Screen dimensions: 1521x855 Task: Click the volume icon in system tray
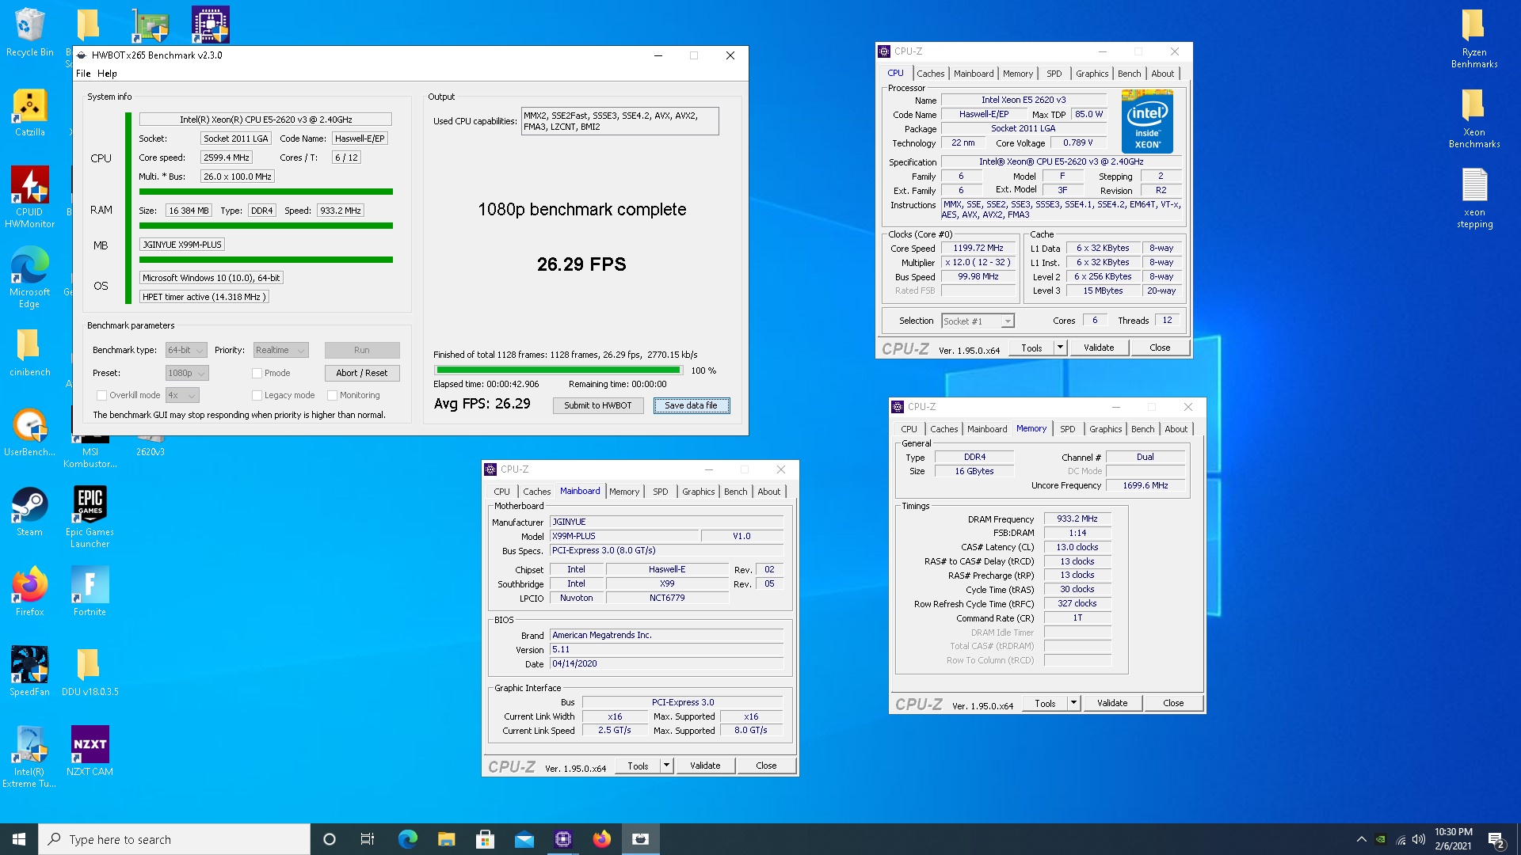pyautogui.click(x=1418, y=839)
